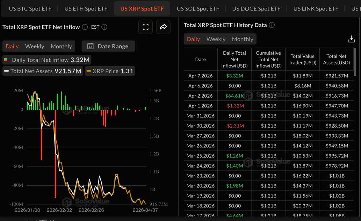
Task: Click the Apr 7, 2026 table row
Action: (x=268, y=76)
